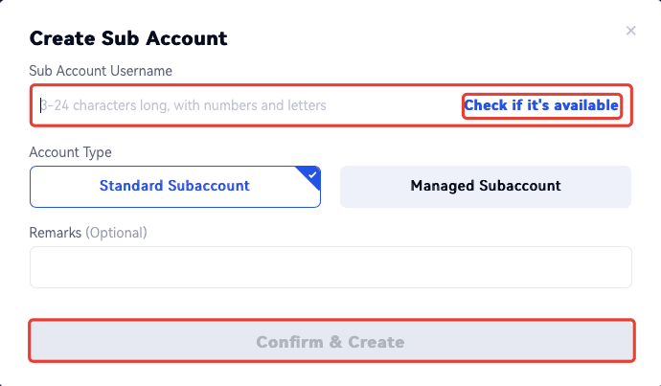The image size is (661, 386).
Task: Dismiss the dialog with the X icon
Action: click(630, 31)
